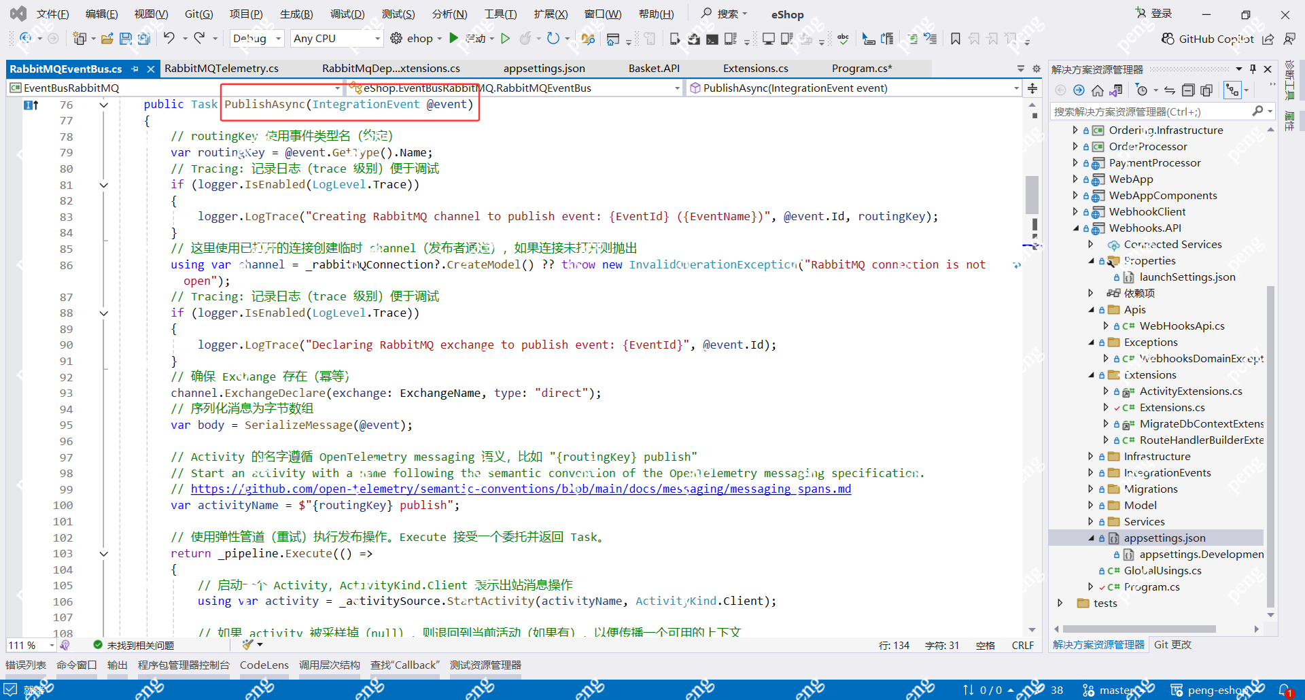Screen dimensions: 1305x700
Task: Open the Debug configuration dropdown
Action: tap(256, 38)
